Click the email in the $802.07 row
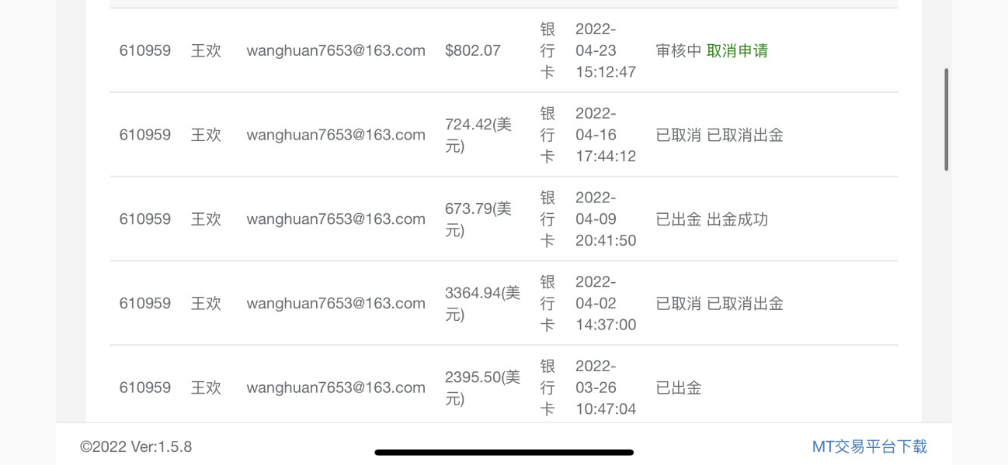 [335, 51]
